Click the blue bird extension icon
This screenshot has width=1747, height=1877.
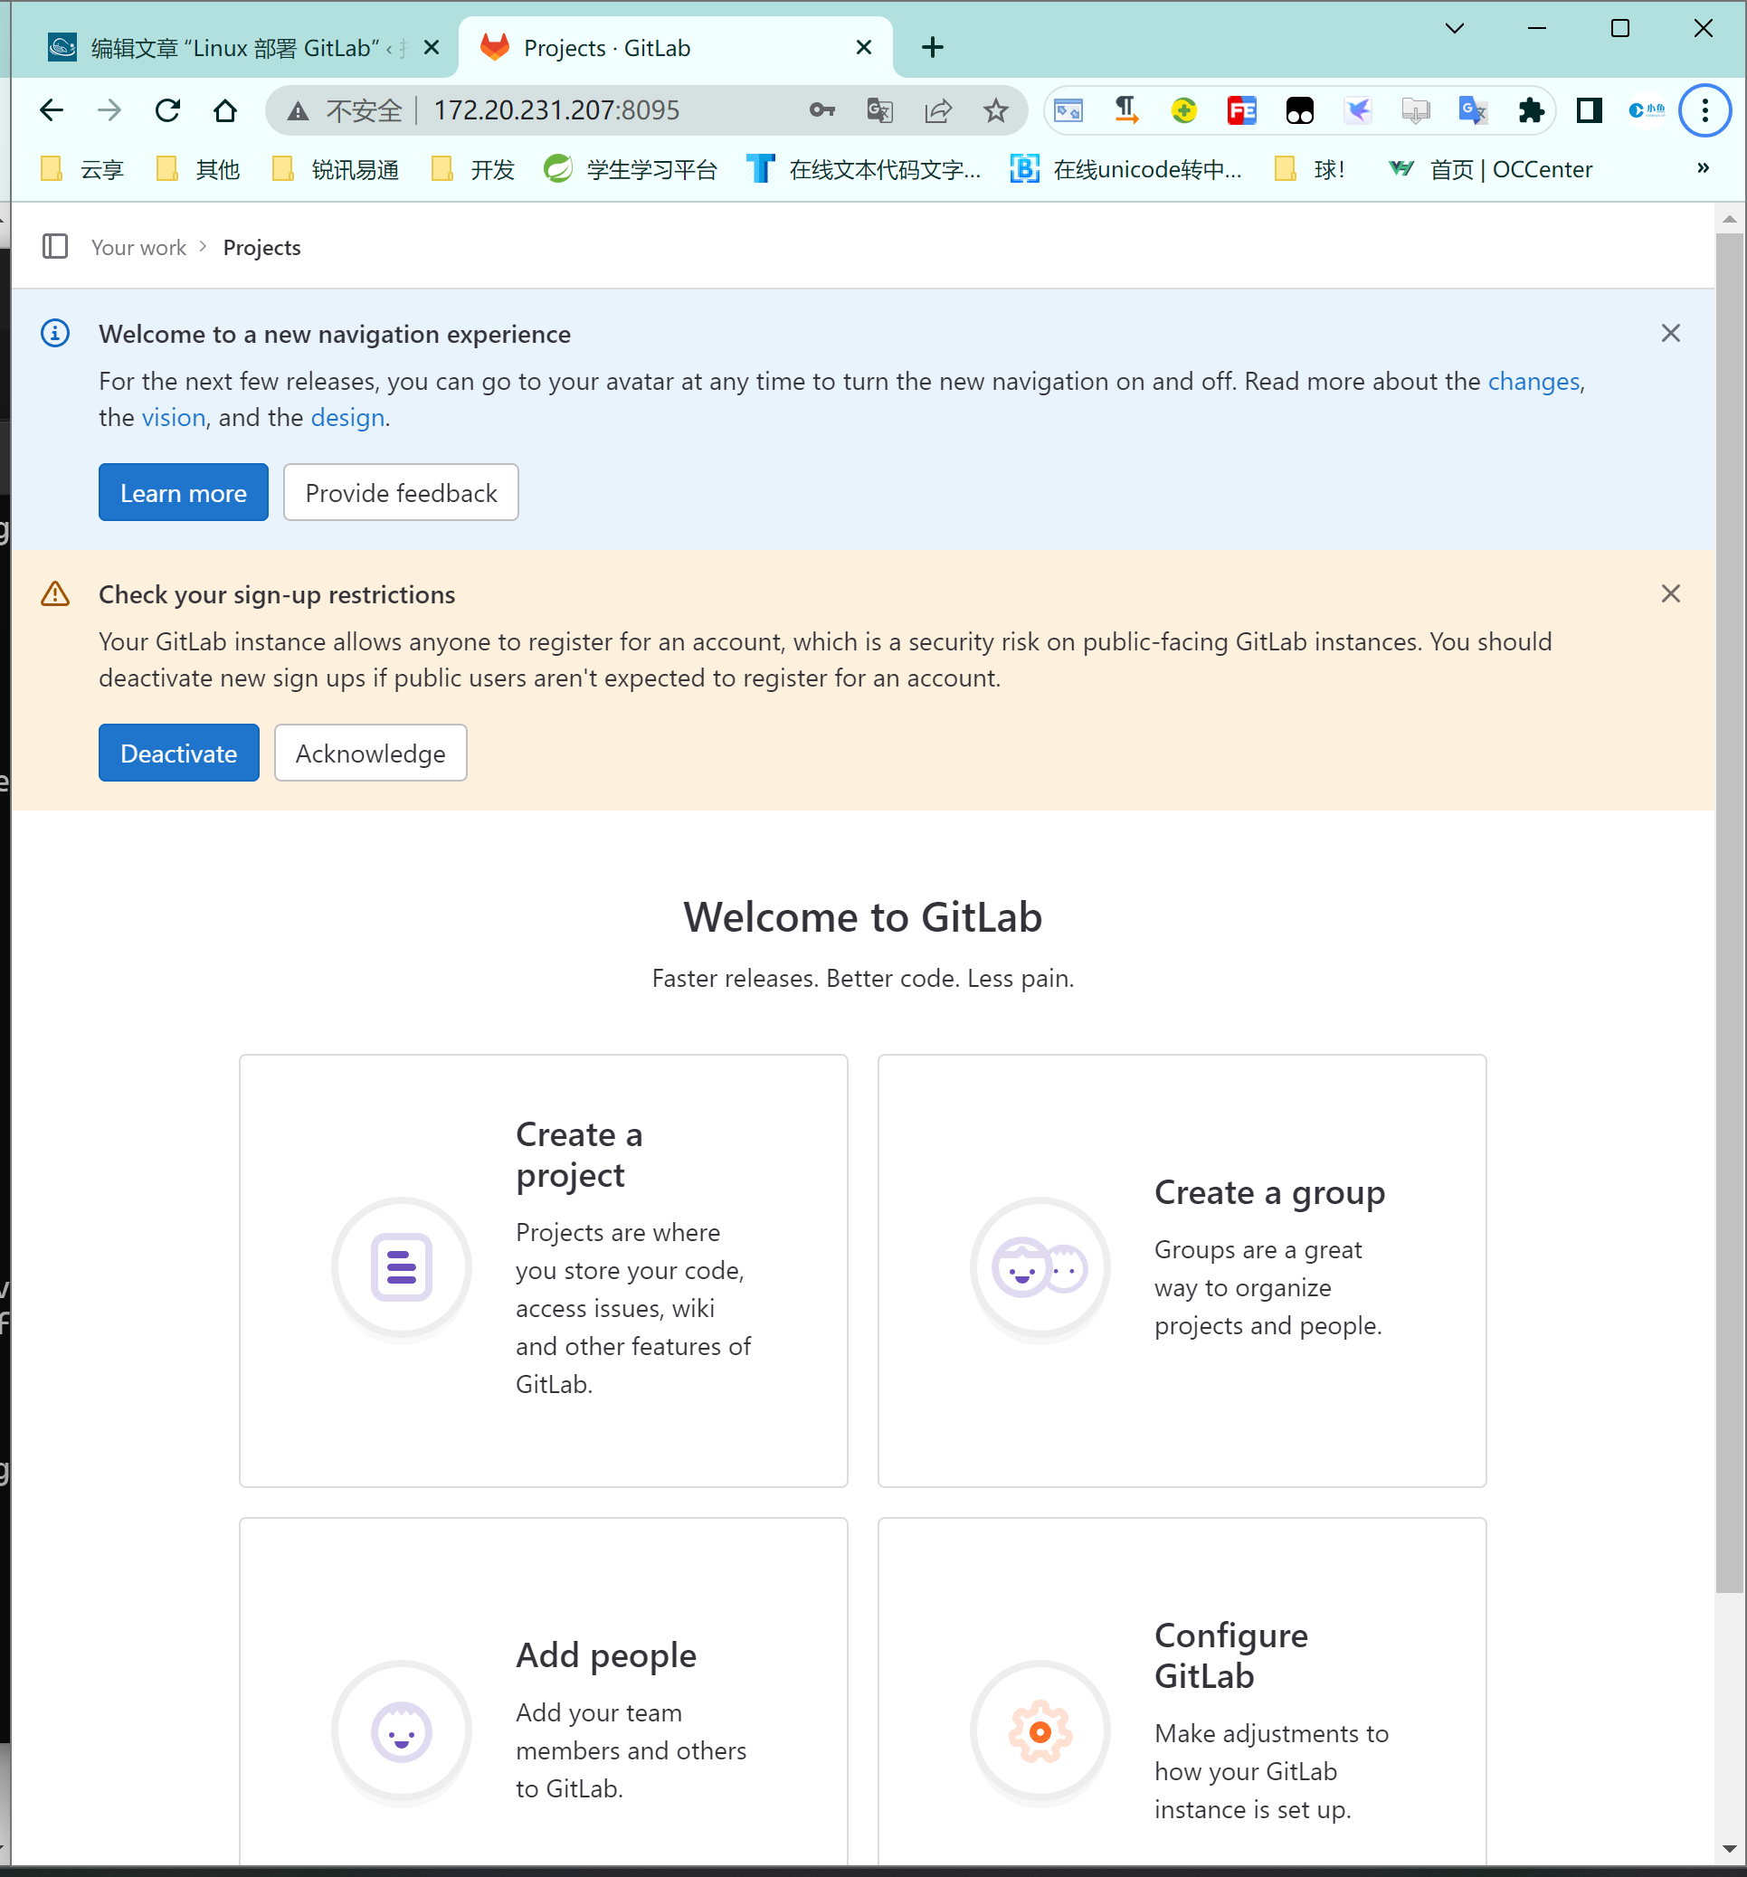[1357, 110]
